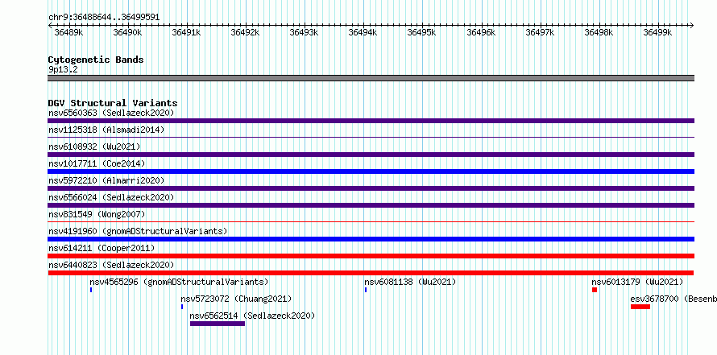717x355 pixels.
Task: Click the ruler's right arrowhead
Action: click(x=692, y=26)
